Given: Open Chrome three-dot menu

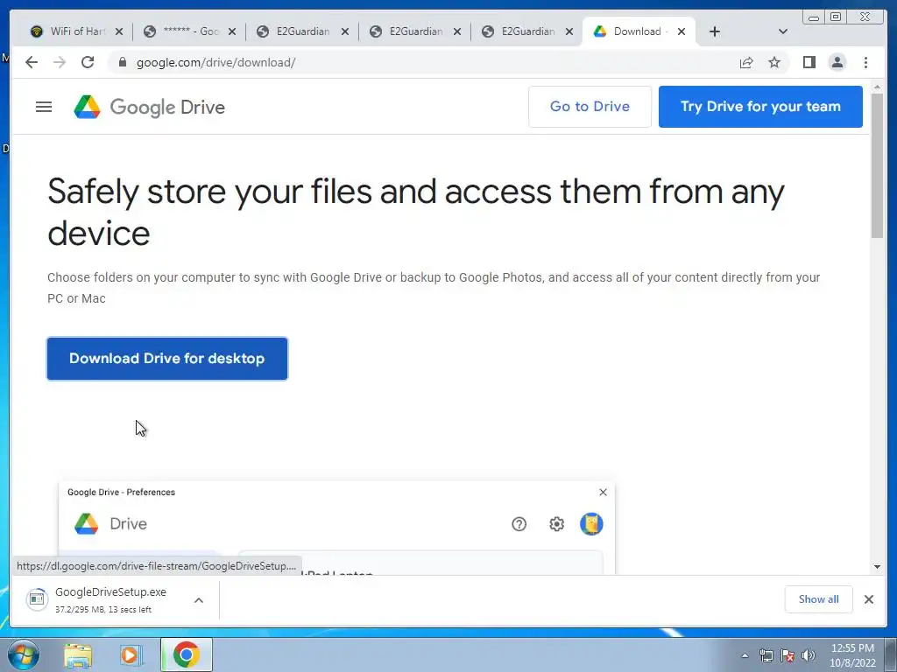Looking at the screenshot, I should [x=865, y=62].
